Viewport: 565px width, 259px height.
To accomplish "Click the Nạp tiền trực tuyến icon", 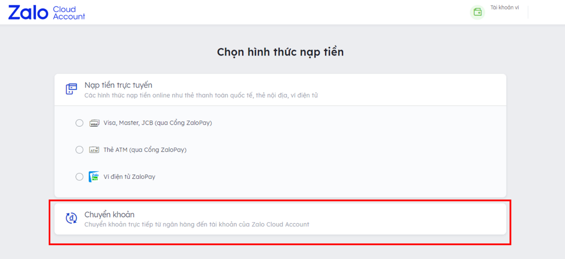I will click(x=71, y=89).
